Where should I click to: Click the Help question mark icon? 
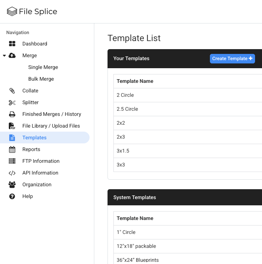tap(12, 197)
